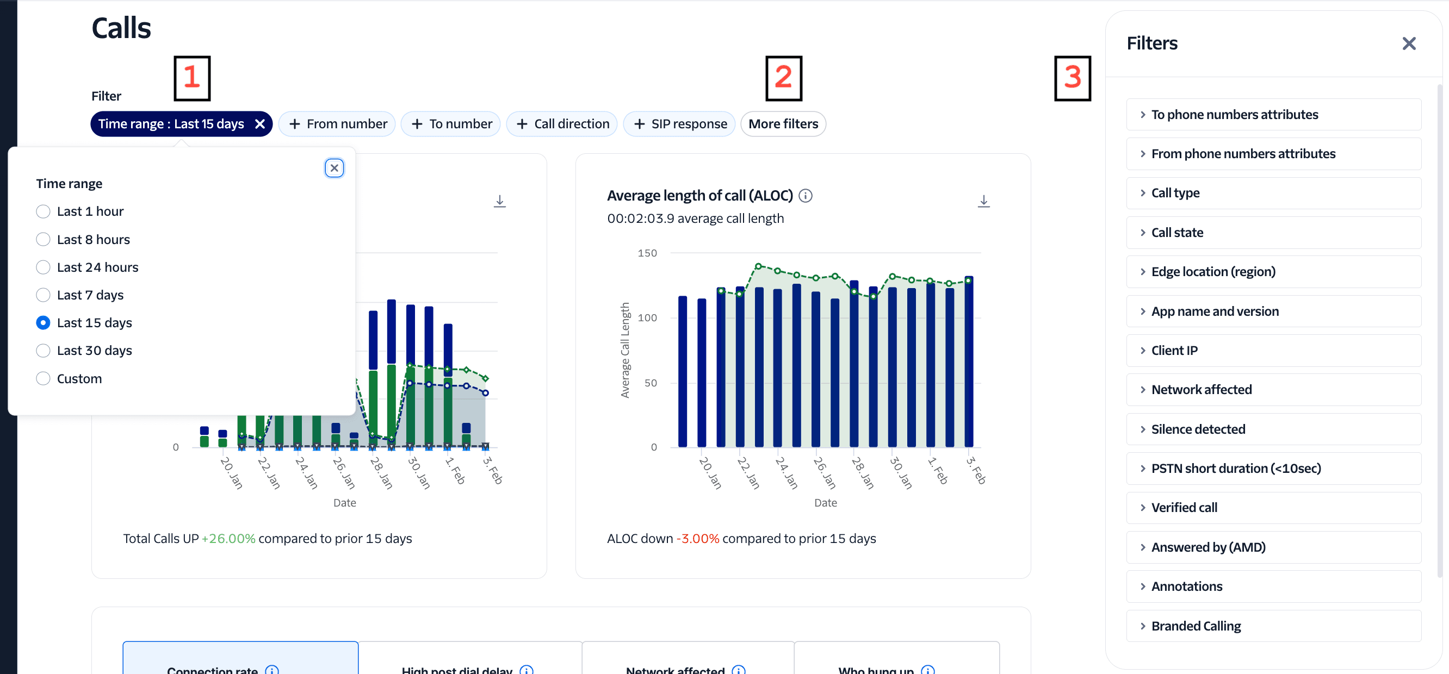This screenshot has height=674, width=1449.
Task: Close the Time range popup
Action: [x=334, y=167]
